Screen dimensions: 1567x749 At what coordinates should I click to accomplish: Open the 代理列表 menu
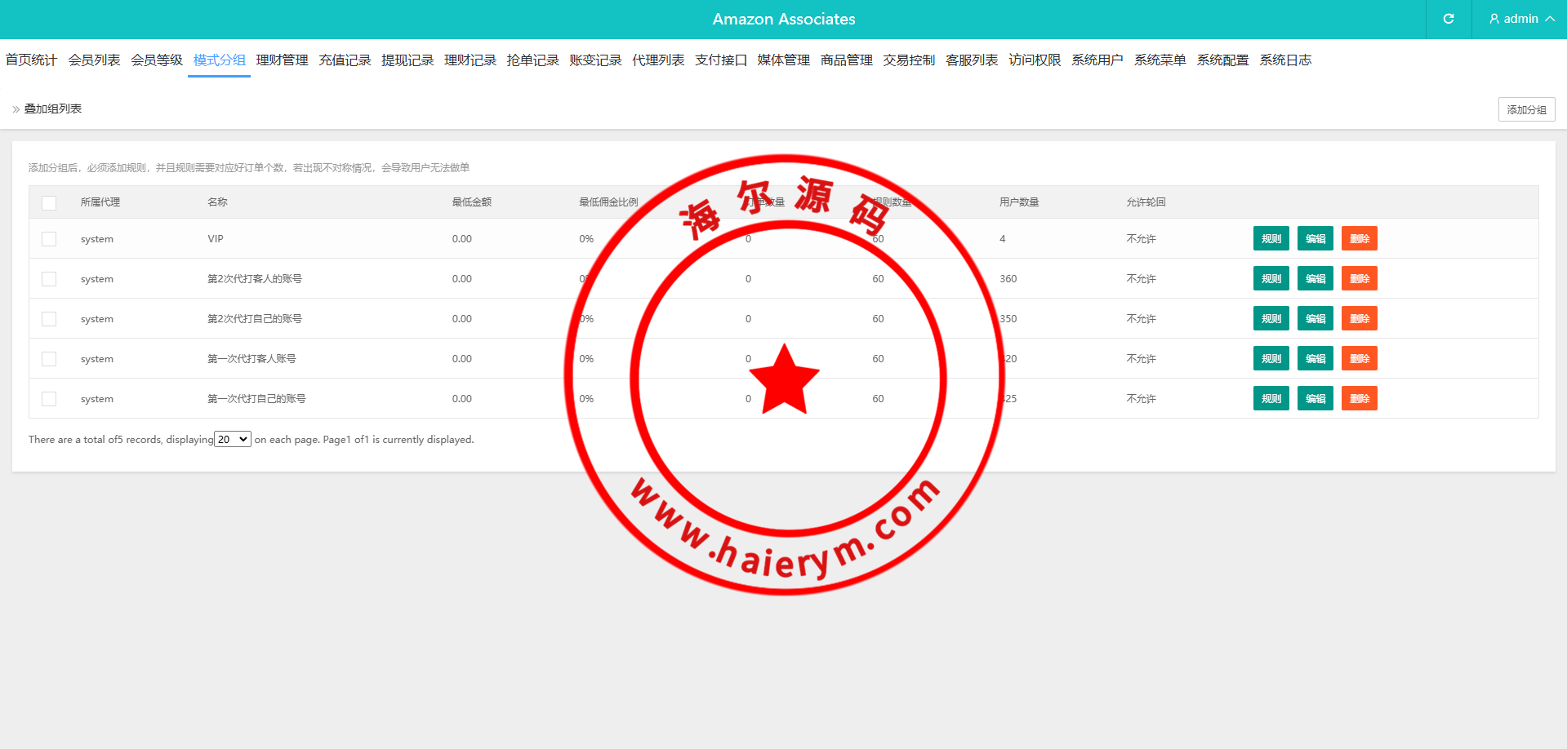[658, 60]
